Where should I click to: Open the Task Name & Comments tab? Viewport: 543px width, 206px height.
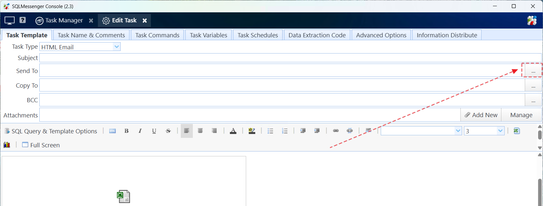pos(91,35)
